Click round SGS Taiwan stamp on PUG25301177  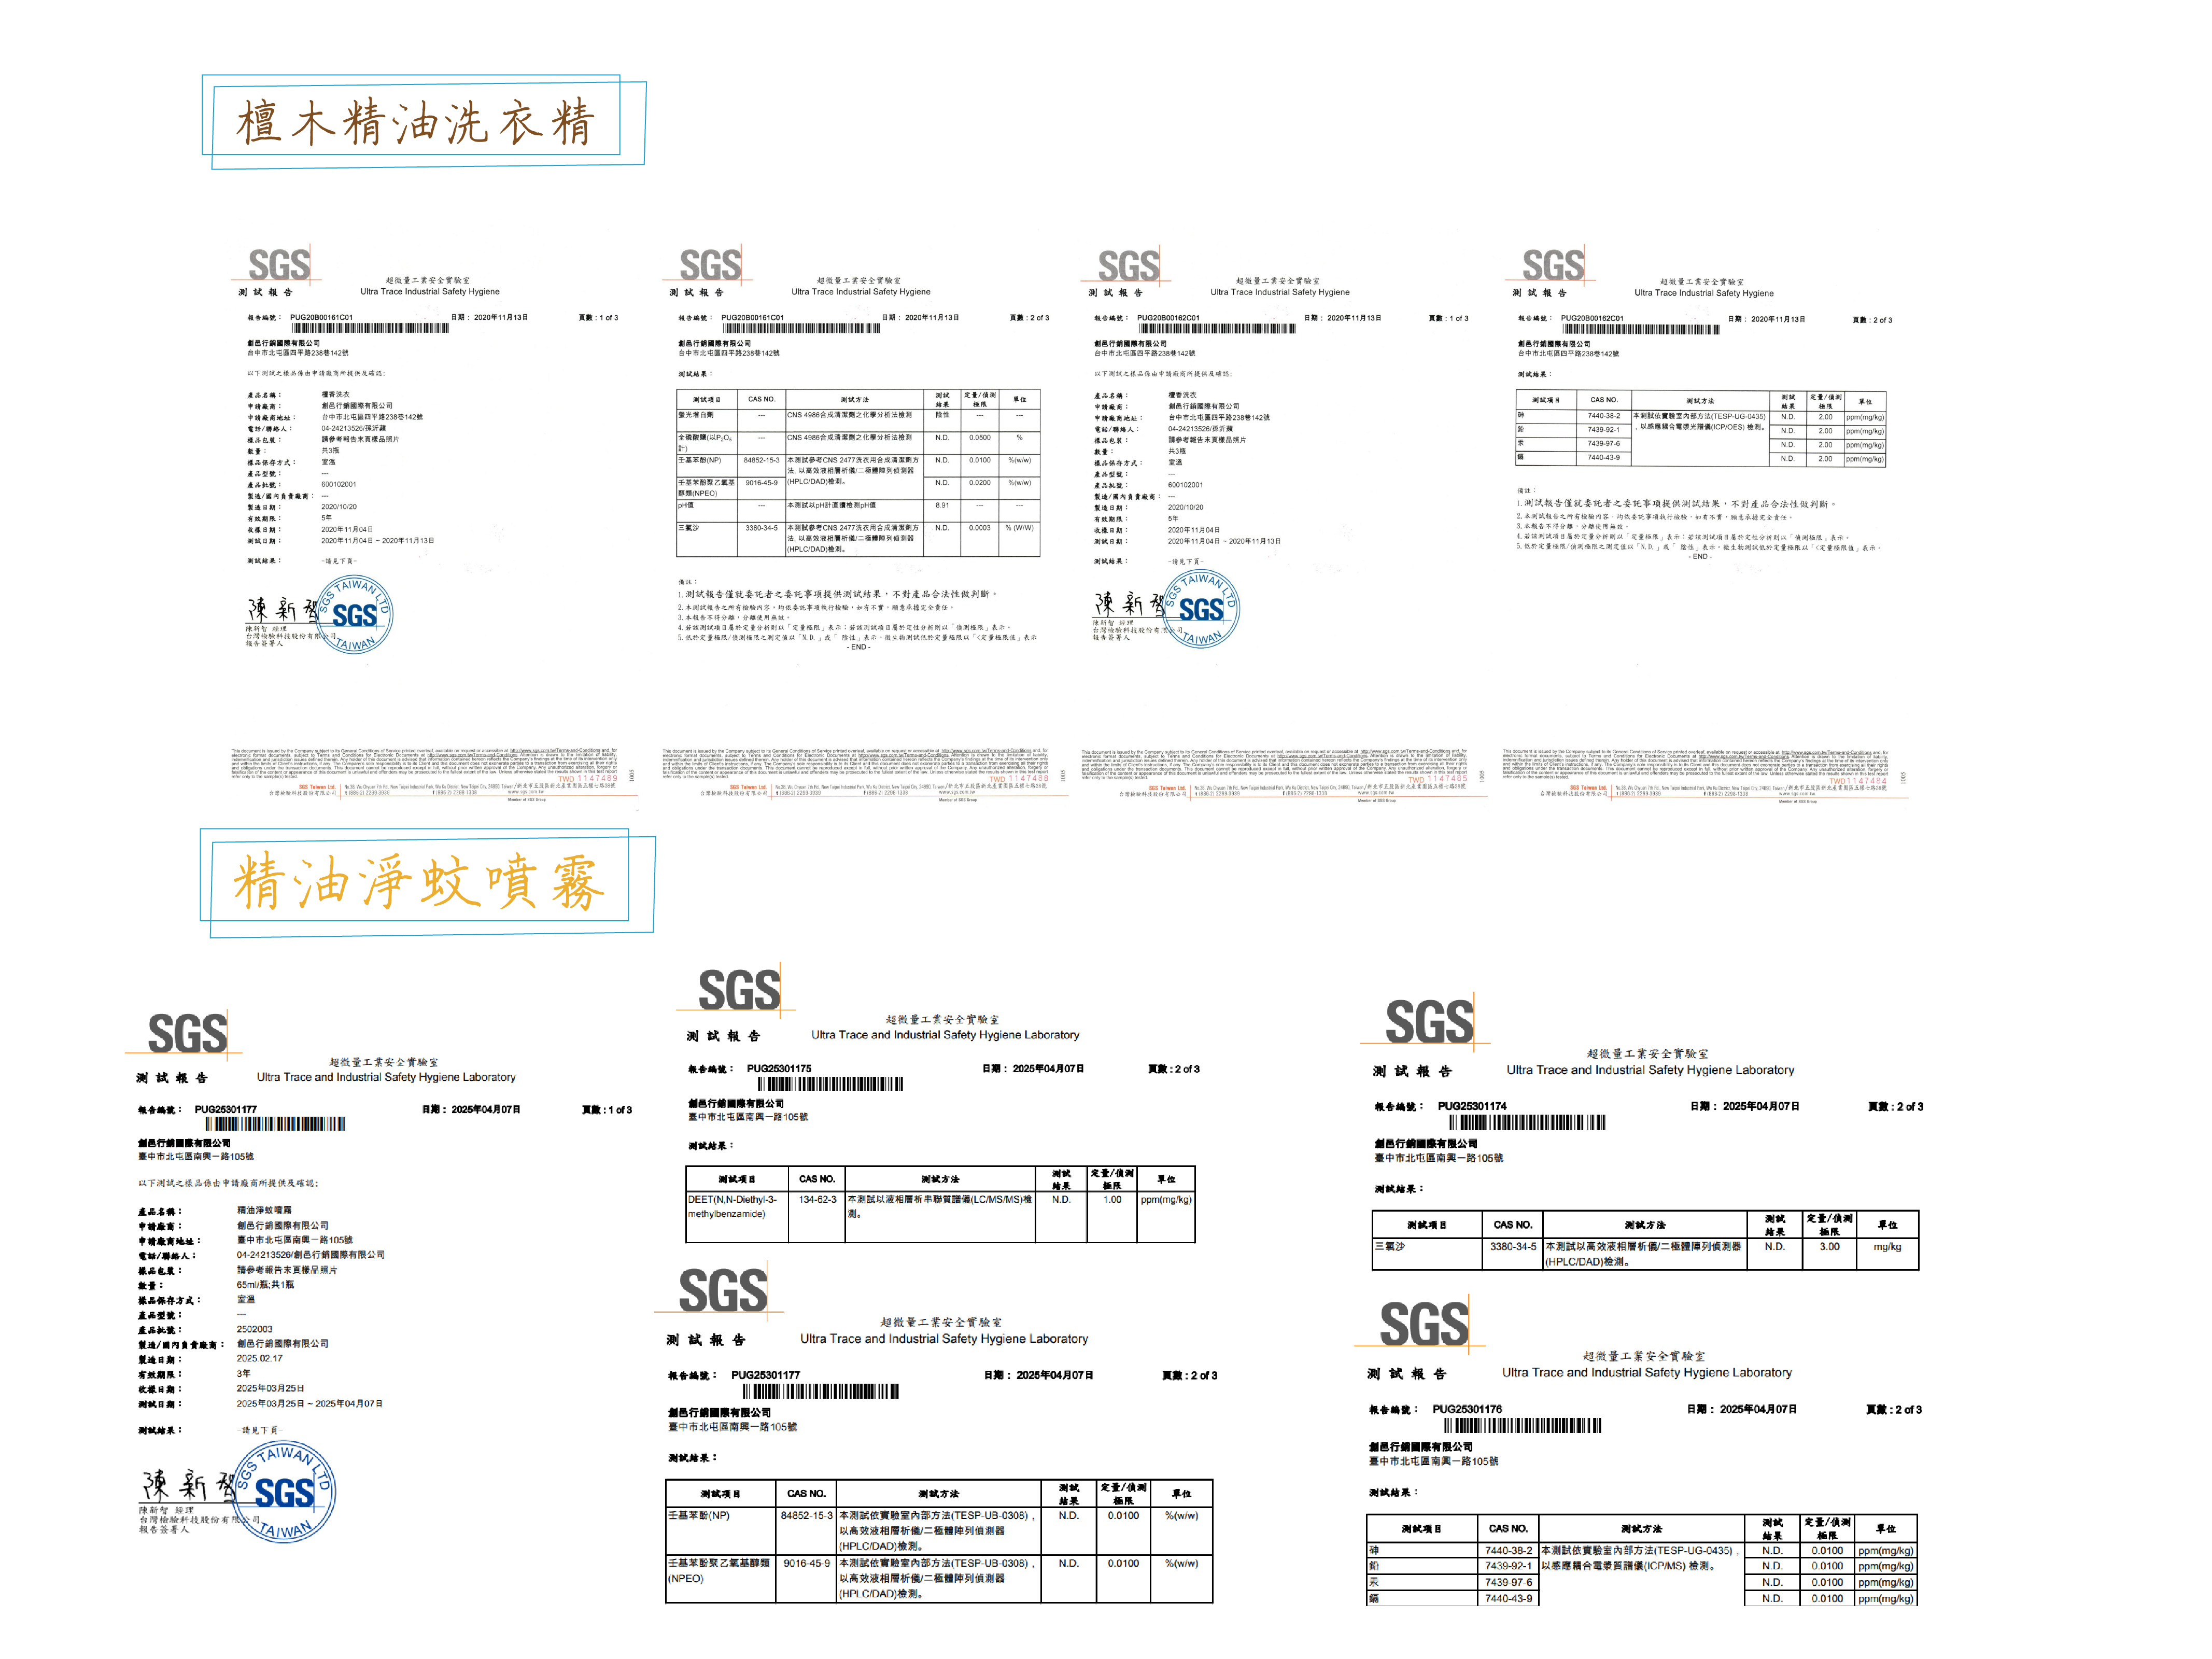click(284, 1491)
